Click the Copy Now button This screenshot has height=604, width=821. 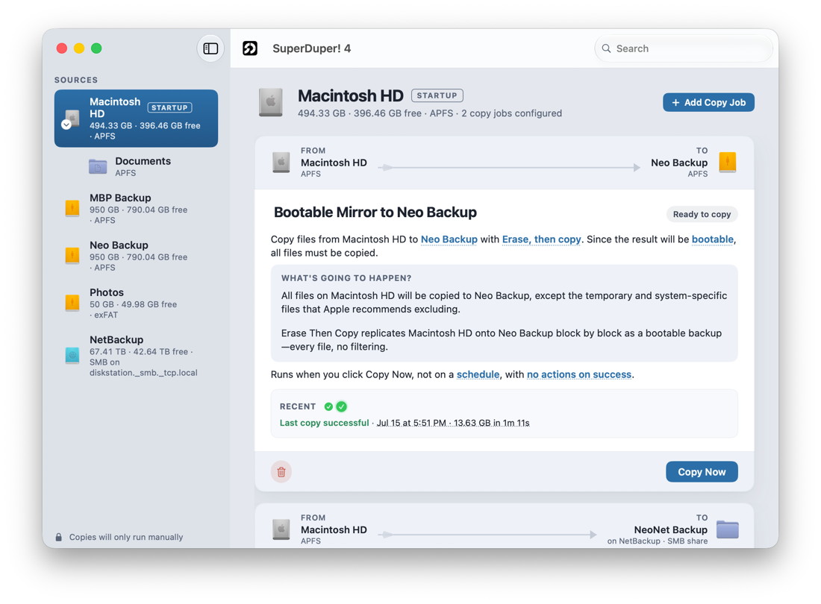tap(702, 472)
